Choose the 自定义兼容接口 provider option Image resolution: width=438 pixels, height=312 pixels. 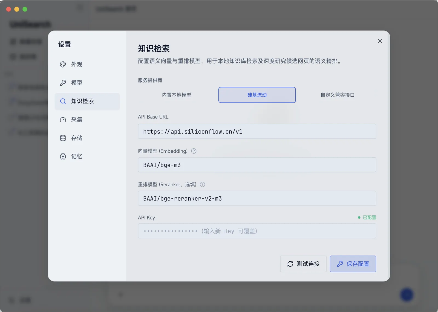(x=338, y=95)
